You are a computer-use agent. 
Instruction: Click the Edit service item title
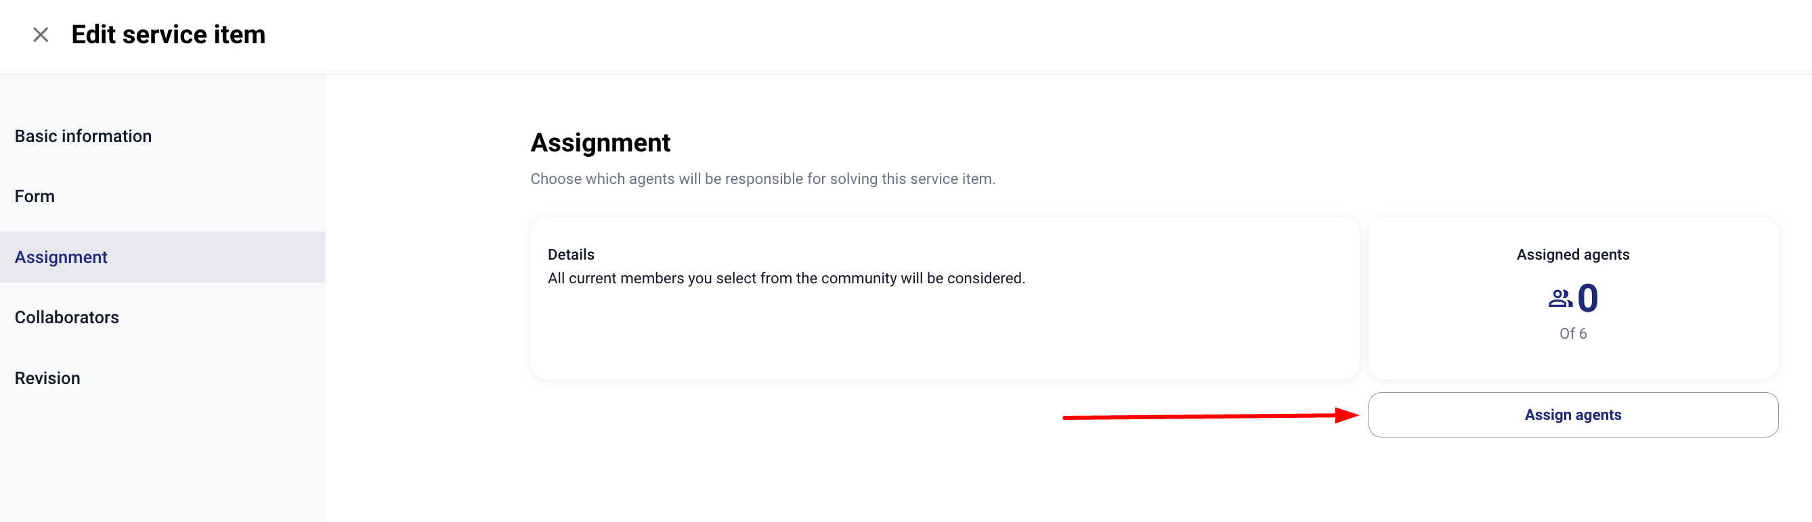click(x=168, y=34)
